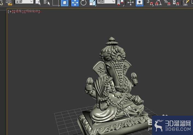The width and height of the screenshot is (193, 135).
Task: Click Select and Manipulate icon
Action: tap(130, 3)
